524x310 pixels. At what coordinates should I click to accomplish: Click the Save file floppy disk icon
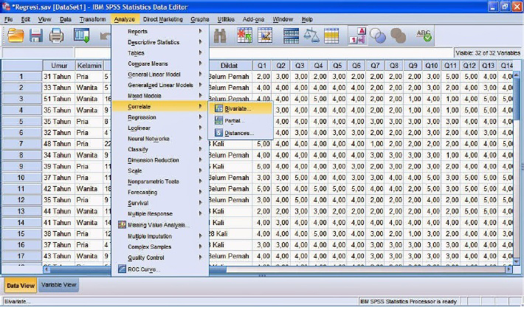tap(35, 35)
